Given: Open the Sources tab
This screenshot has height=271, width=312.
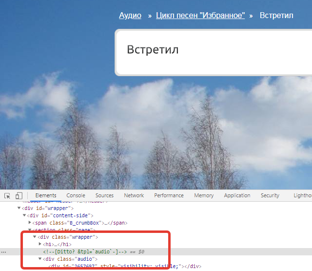Looking at the screenshot, I should pyautogui.click(x=104, y=195).
